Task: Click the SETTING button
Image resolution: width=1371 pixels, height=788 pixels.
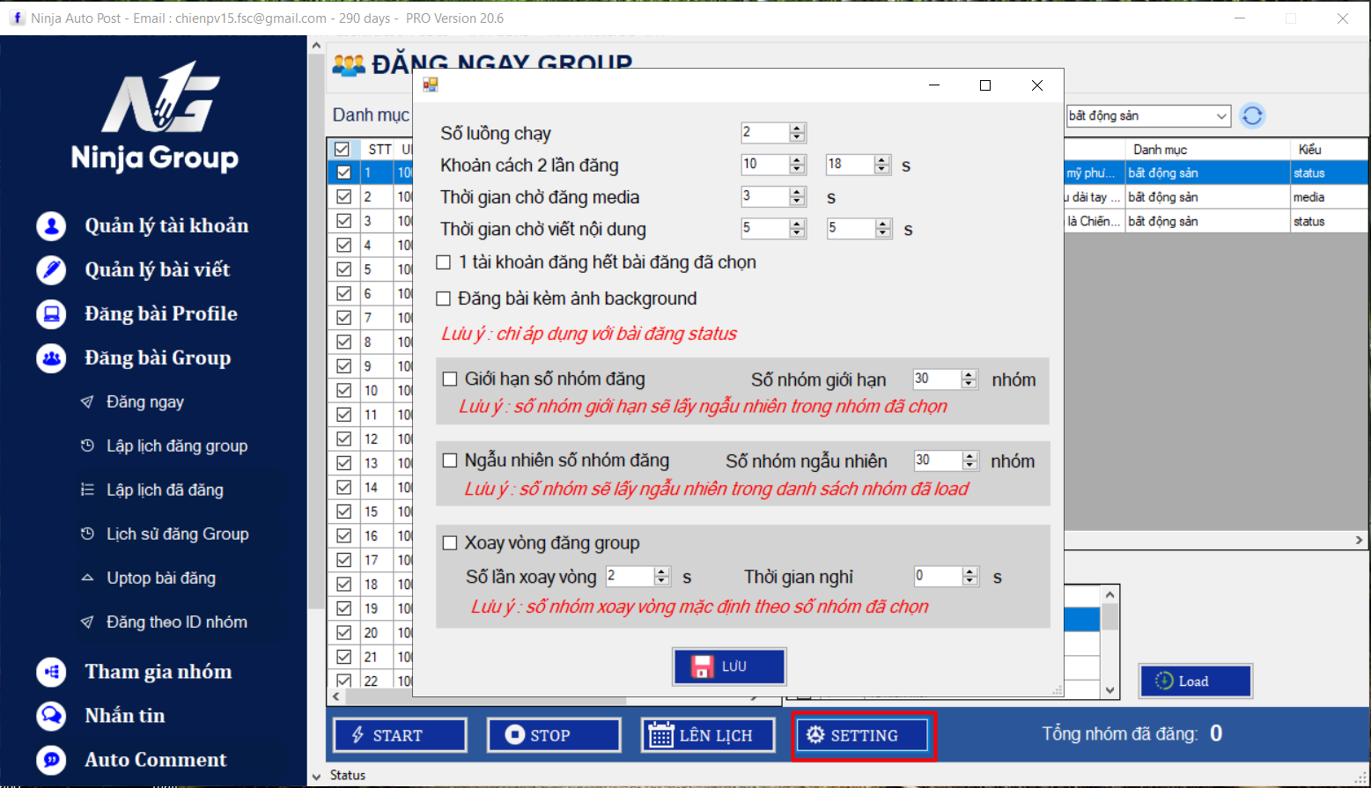Action: (862, 735)
